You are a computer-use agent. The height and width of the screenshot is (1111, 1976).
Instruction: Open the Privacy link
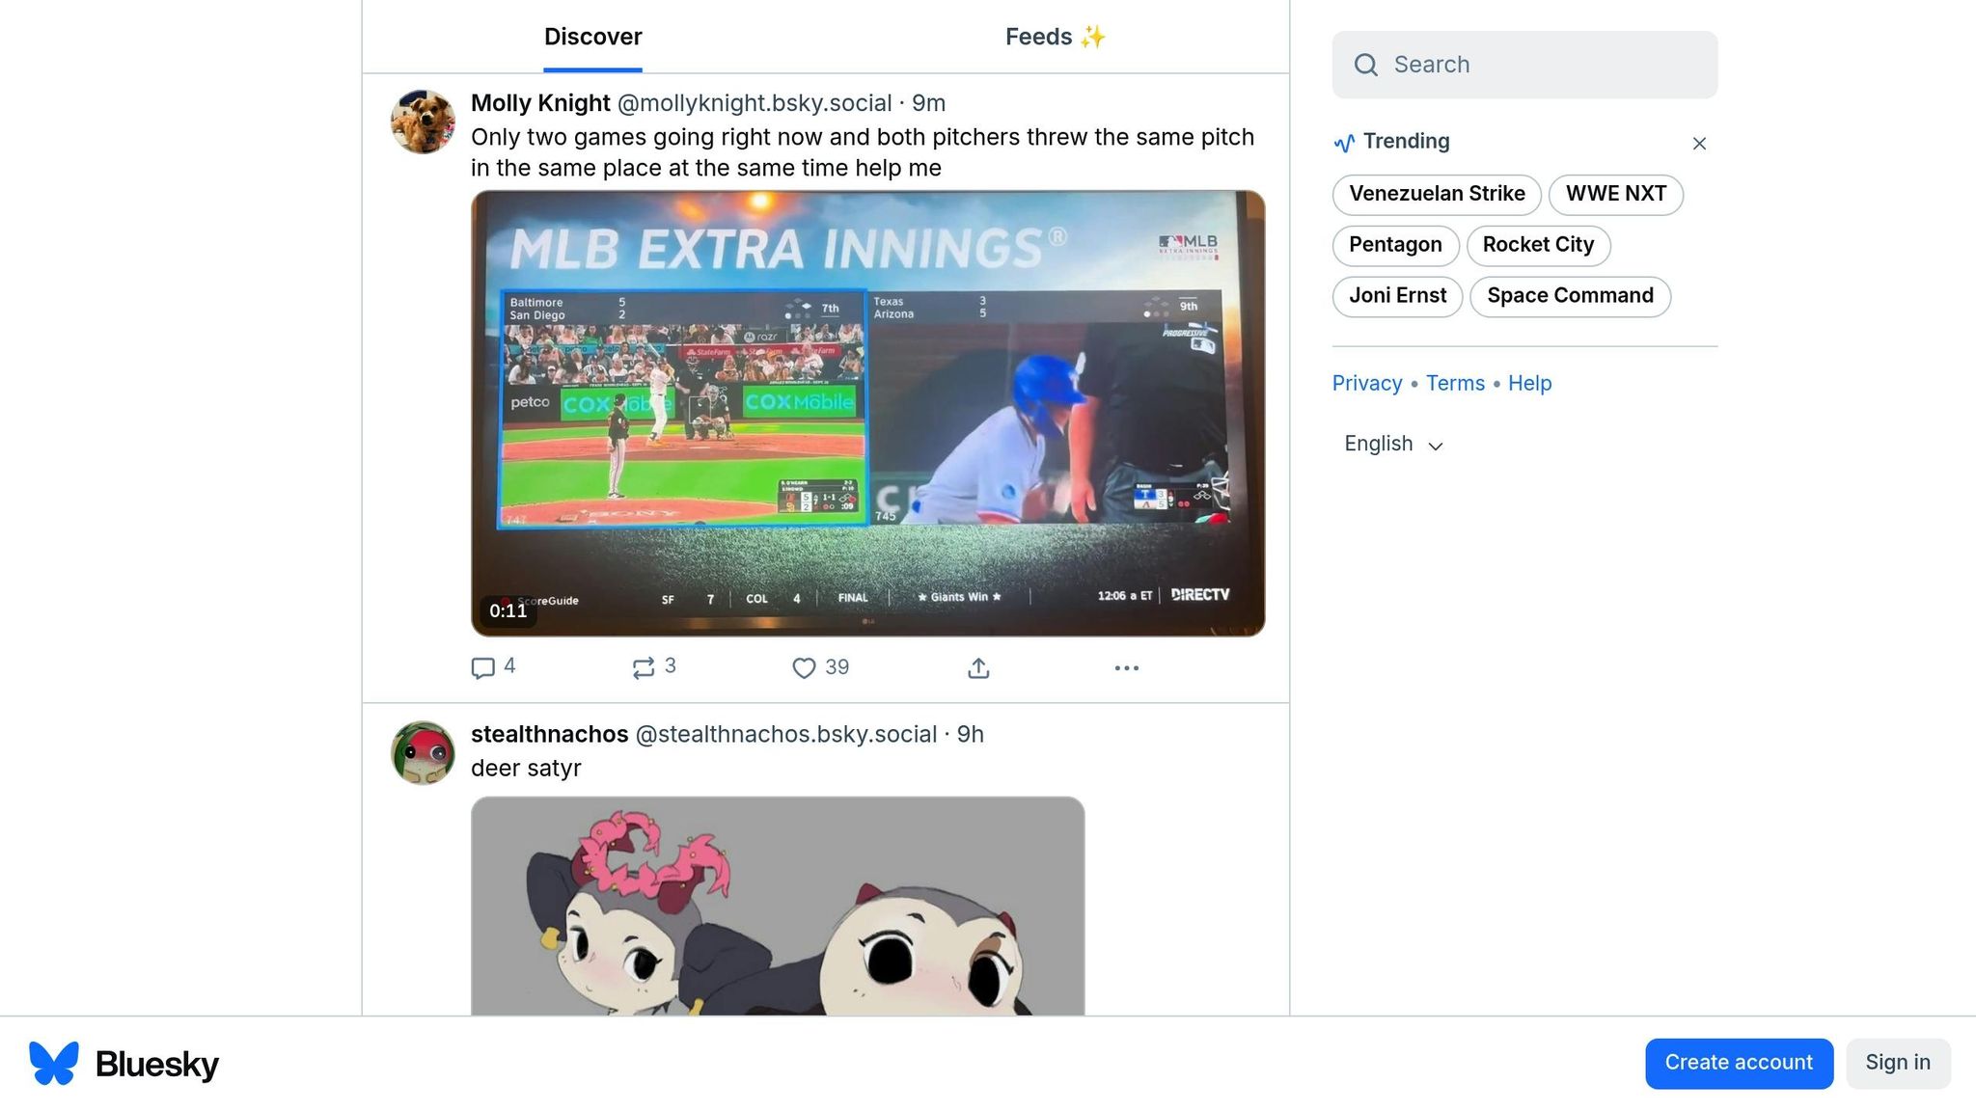point(1366,383)
